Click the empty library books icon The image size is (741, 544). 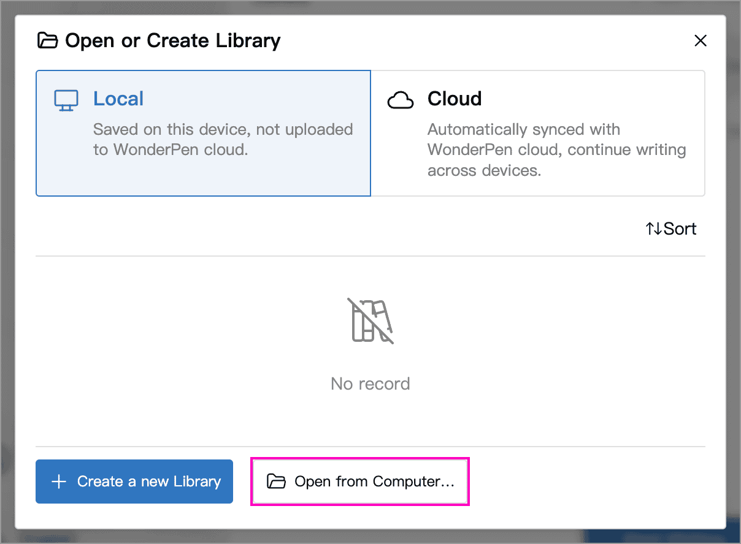[x=370, y=321]
